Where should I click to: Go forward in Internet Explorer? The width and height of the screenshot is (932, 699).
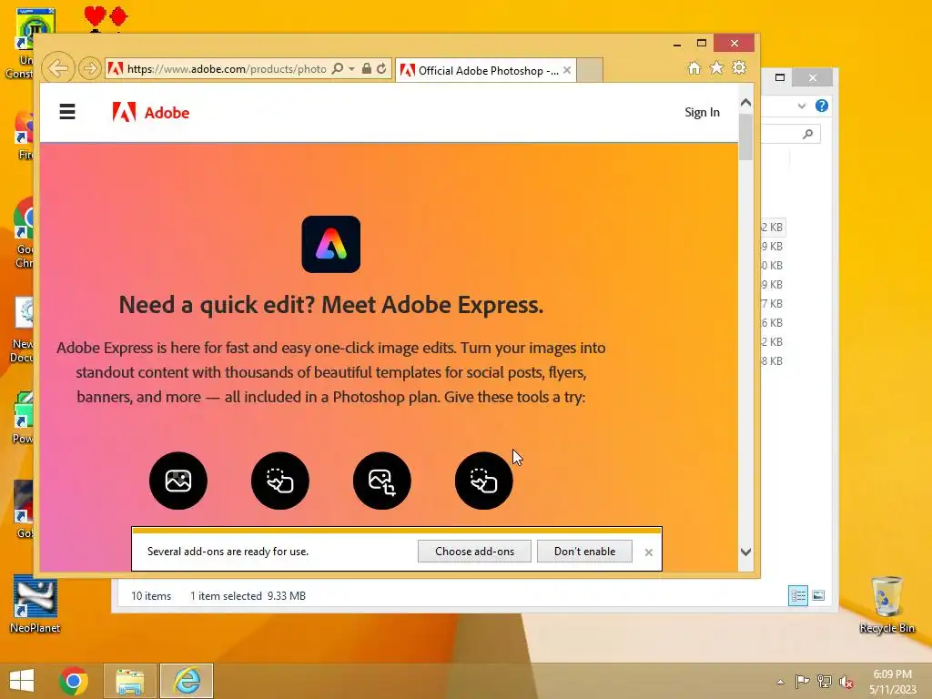[90, 68]
